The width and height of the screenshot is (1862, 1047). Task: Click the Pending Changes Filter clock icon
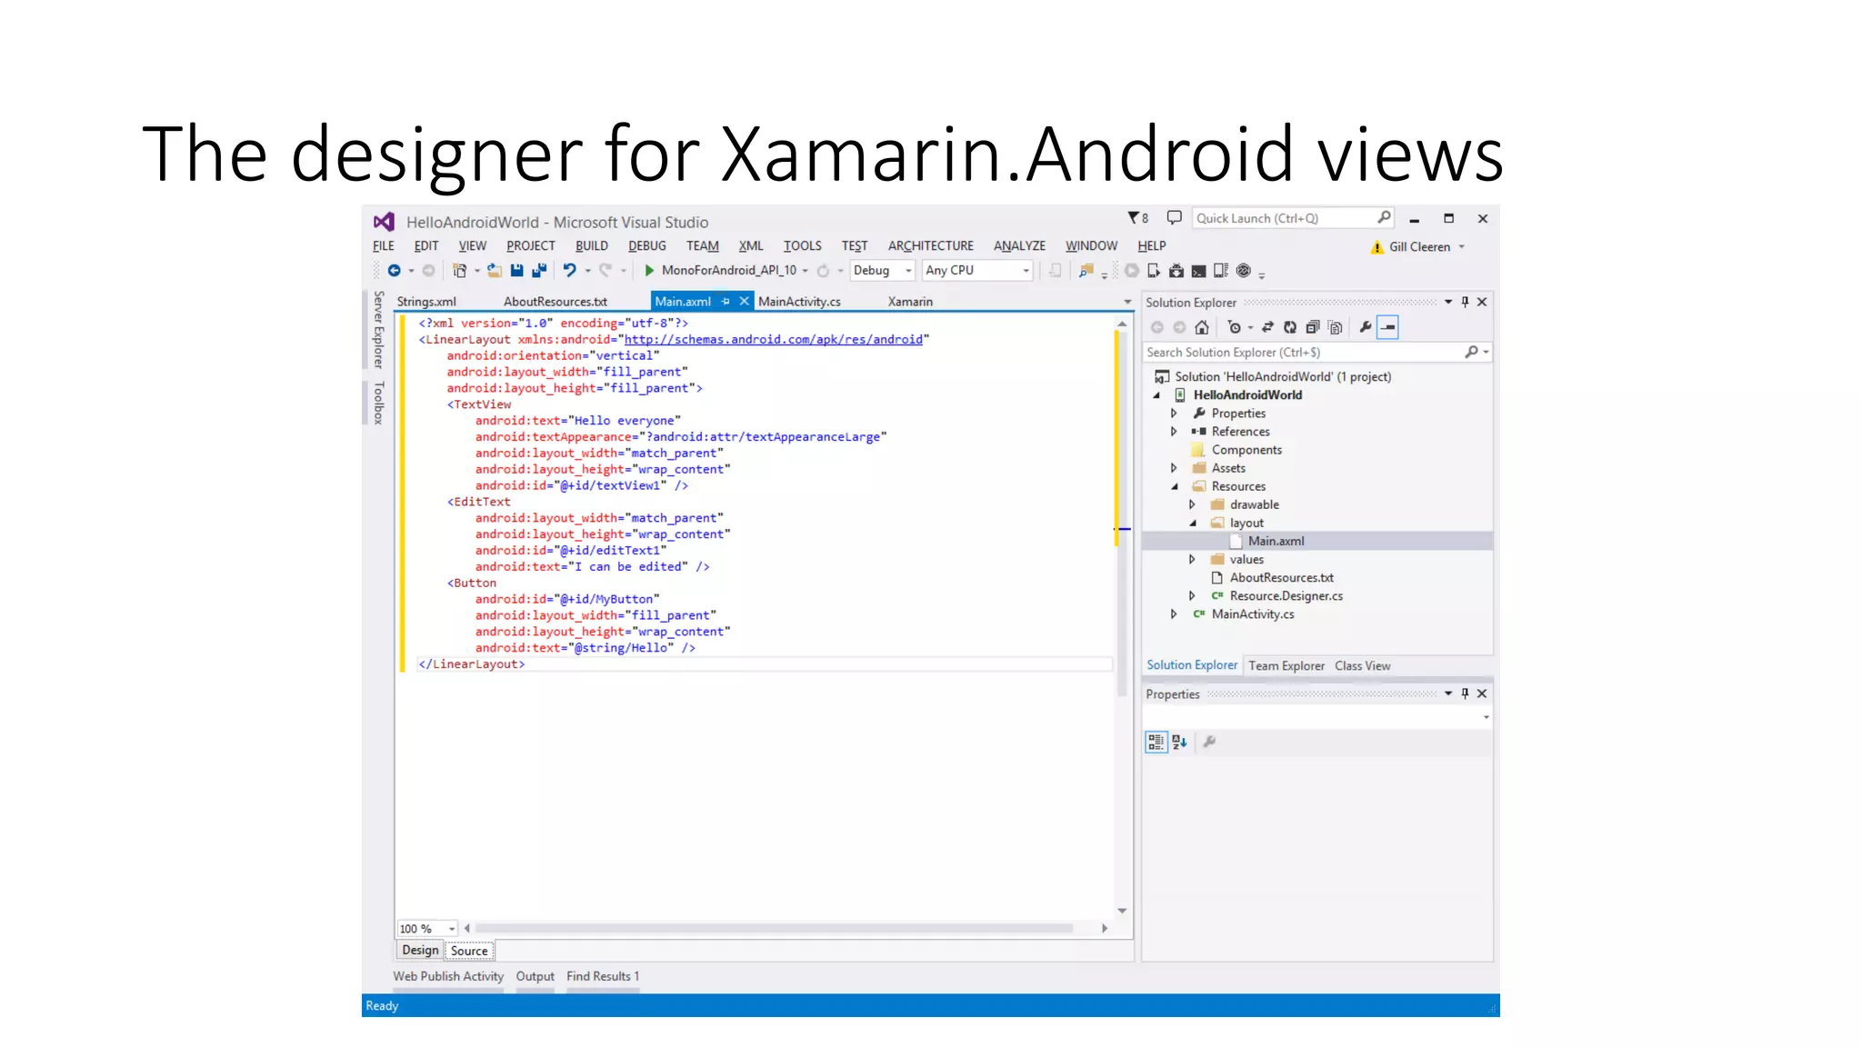coord(1234,328)
